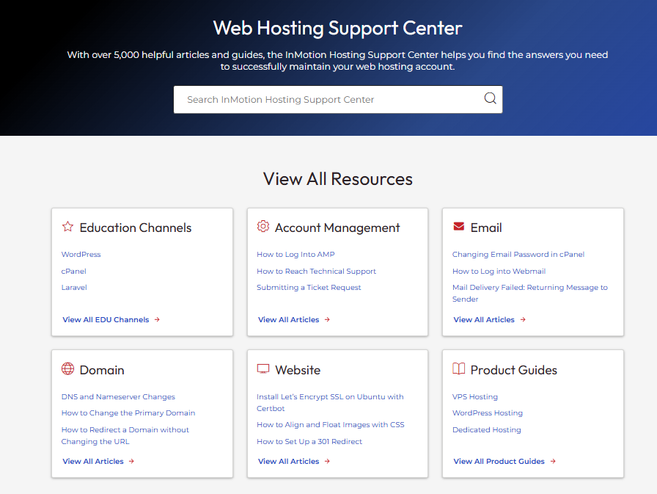Click the Website card heading

[x=298, y=370]
